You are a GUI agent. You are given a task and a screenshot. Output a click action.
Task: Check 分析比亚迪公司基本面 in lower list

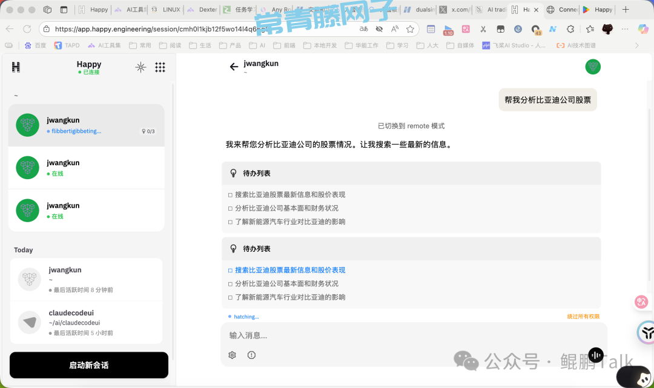click(x=230, y=284)
